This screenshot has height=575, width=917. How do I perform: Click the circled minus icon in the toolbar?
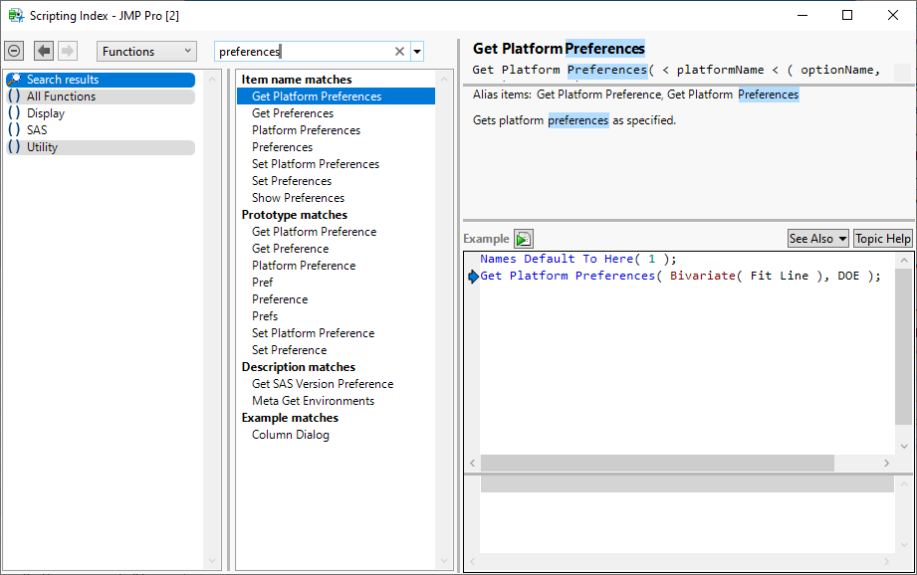(14, 51)
